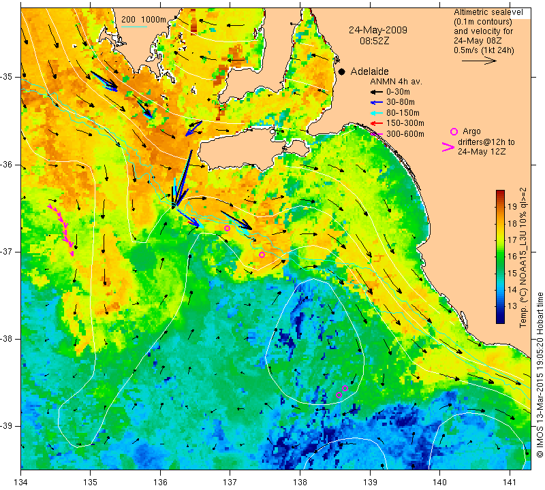Image resolution: width=545 pixels, height=490 pixels.
Task: Click the latitude axis label '-35'
Action: click(6, 76)
